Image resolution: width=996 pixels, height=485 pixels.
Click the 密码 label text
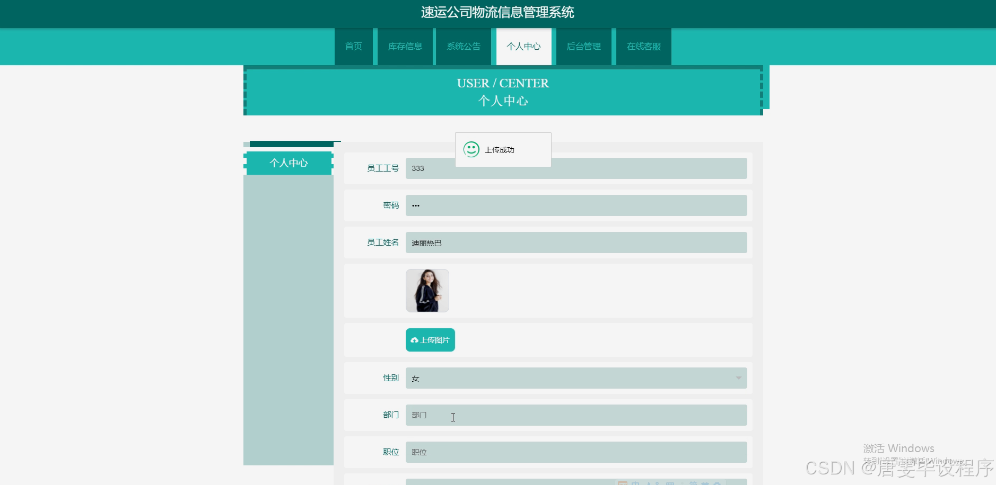[x=391, y=205]
